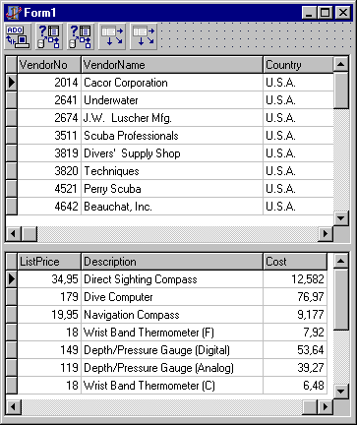This screenshot has width=357, height=425.
Task: Click vendor grid vertical scrollbar down arrow
Action: pyautogui.click(x=341, y=217)
